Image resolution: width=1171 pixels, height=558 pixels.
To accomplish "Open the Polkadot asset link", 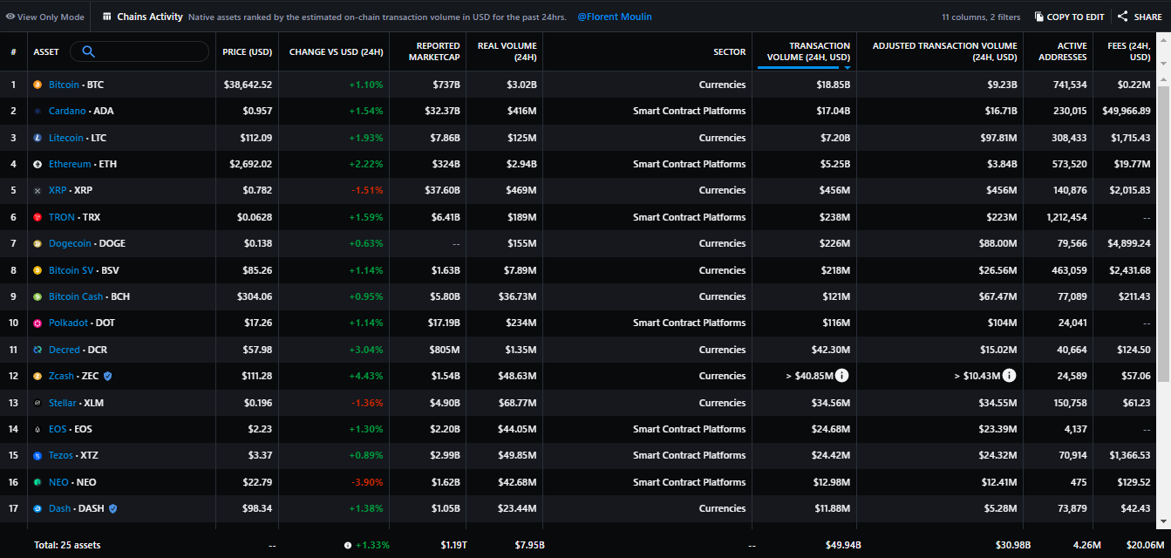I will (x=68, y=323).
